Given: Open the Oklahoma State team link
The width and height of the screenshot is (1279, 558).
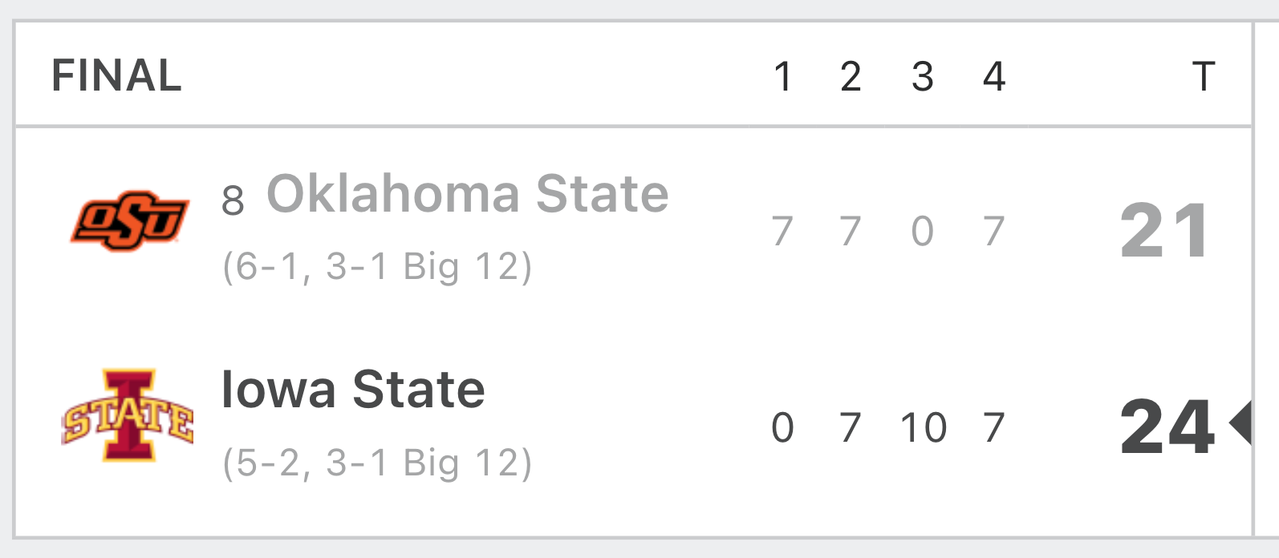Looking at the screenshot, I should click(468, 194).
